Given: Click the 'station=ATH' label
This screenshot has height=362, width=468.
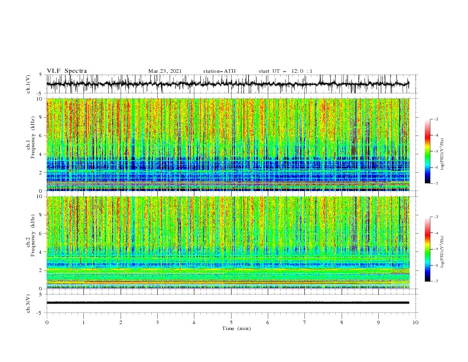Looking at the screenshot, I should [219, 71].
